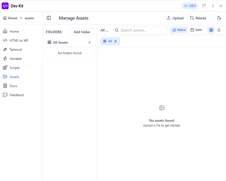The width and height of the screenshot is (226, 181).
Task: Select the All Assets folder row
Action: pos(70,42)
